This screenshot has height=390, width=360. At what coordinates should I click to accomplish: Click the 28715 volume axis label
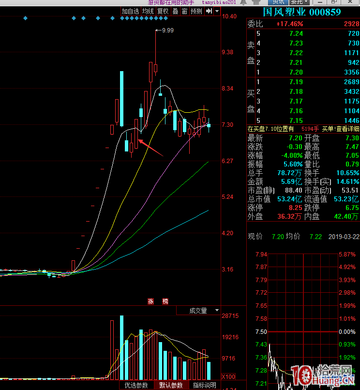click(230, 316)
